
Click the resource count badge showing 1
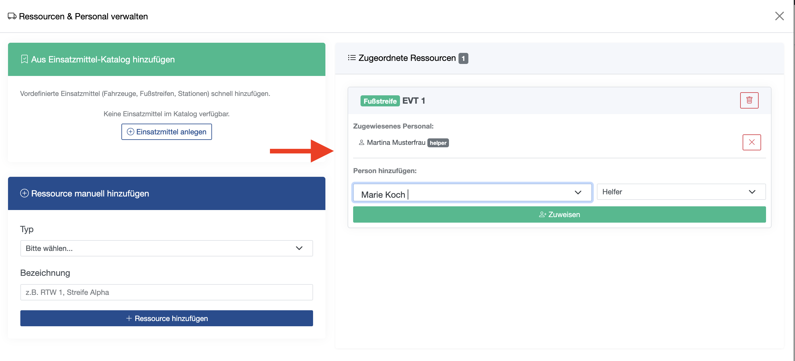click(x=463, y=58)
